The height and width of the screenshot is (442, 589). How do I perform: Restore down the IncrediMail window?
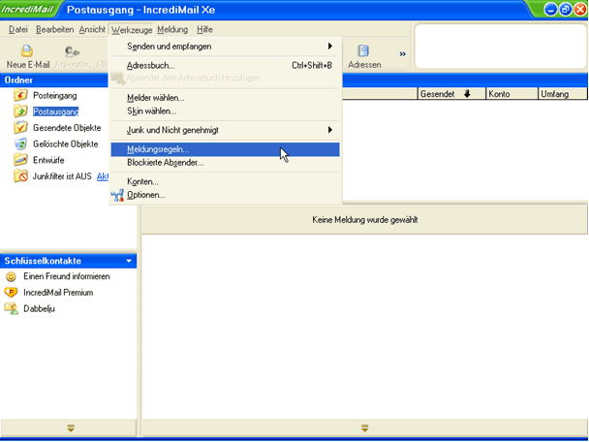point(566,10)
